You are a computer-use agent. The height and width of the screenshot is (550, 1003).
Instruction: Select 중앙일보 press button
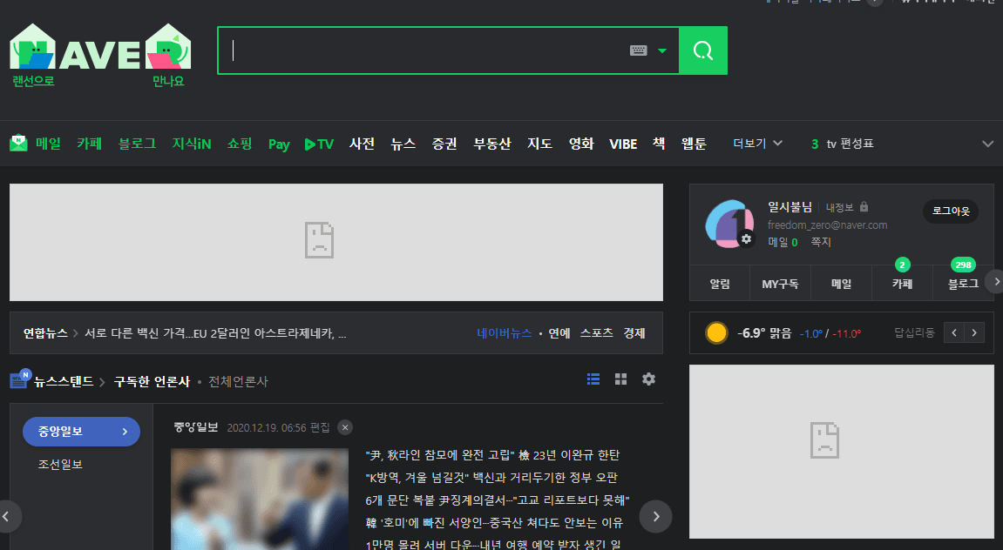point(81,432)
